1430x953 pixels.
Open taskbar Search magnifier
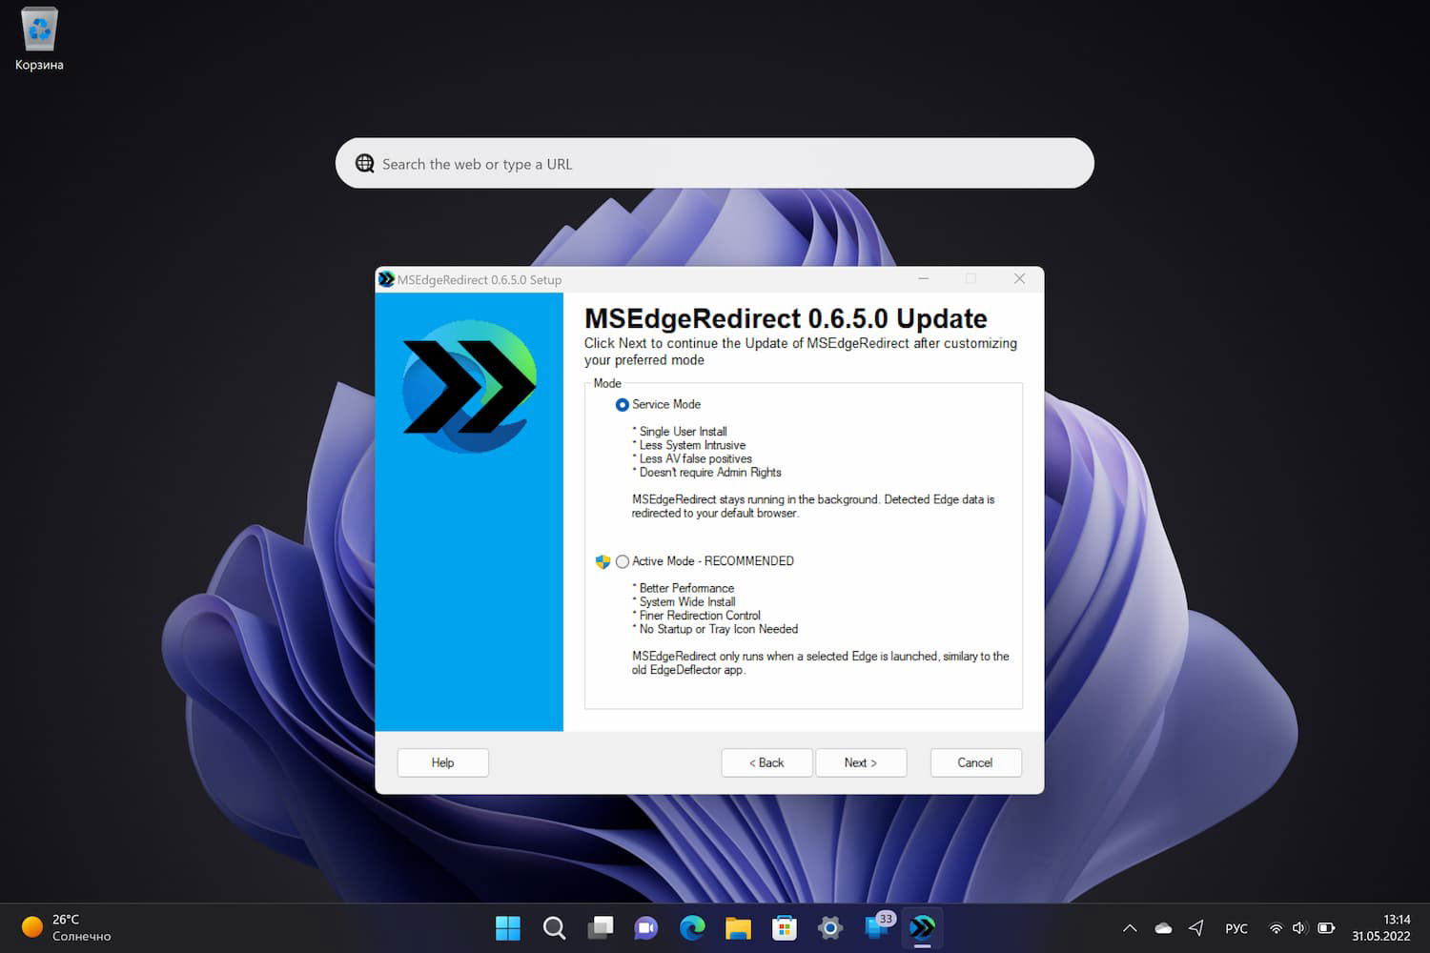pyautogui.click(x=554, y=927)
